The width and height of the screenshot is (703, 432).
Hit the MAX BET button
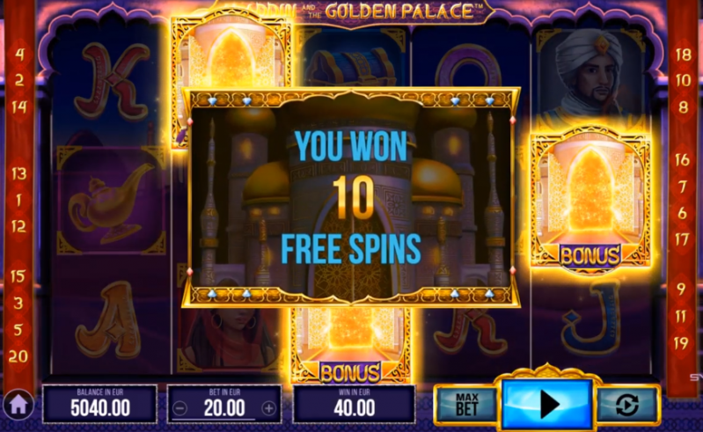click(x=466, y=404)
